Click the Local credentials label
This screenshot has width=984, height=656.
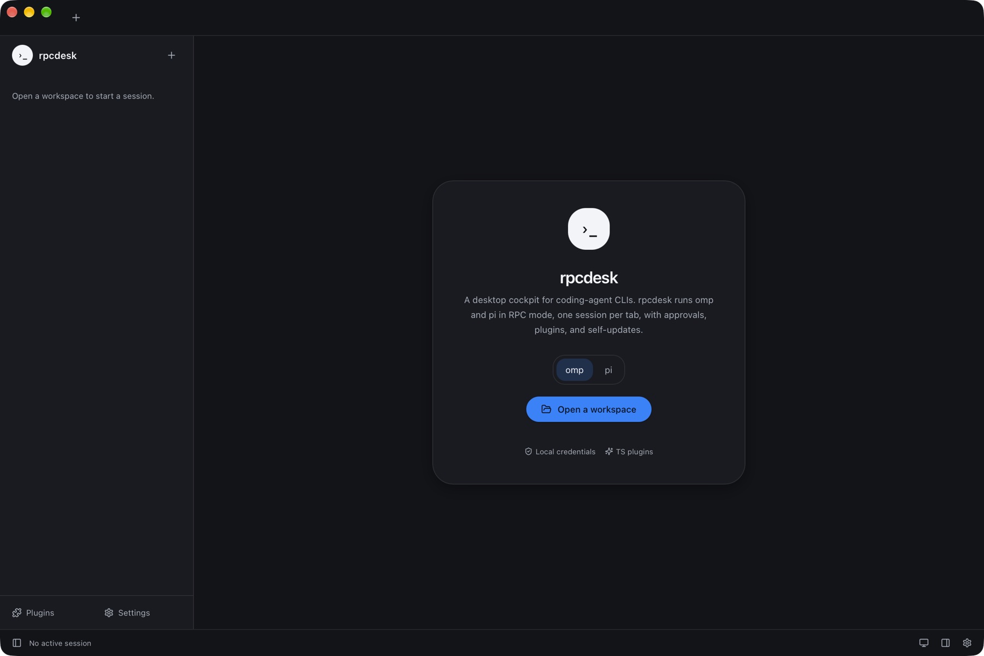pyautogui.click(x=560, y=452)
